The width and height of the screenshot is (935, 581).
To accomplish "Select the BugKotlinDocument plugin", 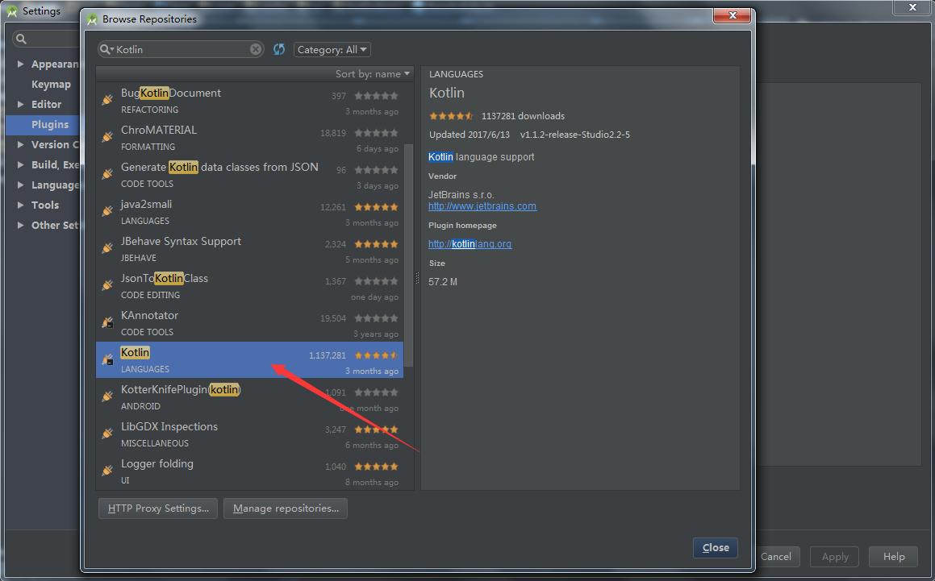I will 250,101.
